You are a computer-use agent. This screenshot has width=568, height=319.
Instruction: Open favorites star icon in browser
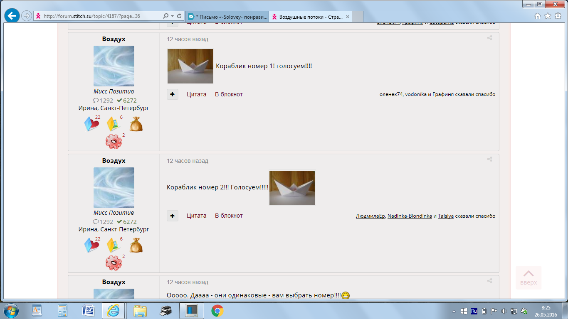548,16
